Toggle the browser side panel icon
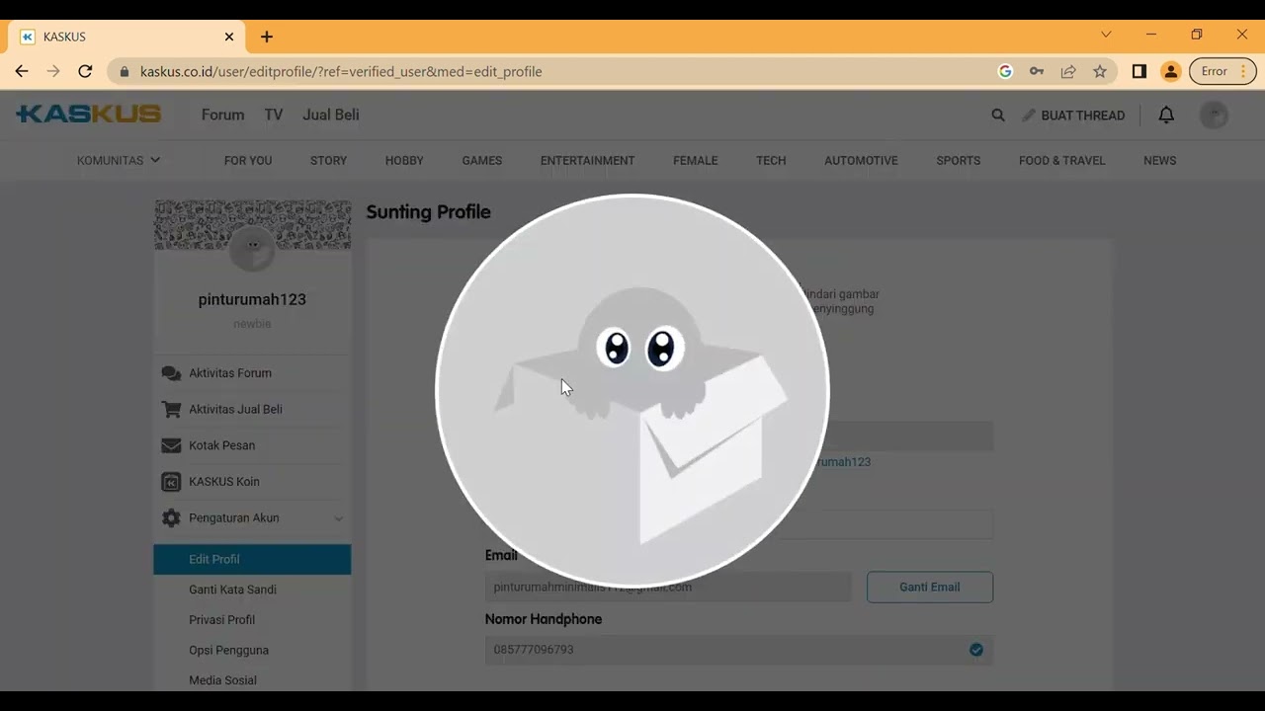1265x711 pixels. coord(1138,71)
